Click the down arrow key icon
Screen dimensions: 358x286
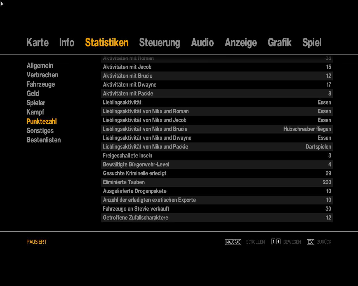pyautogui.click(x=278, y=242)
